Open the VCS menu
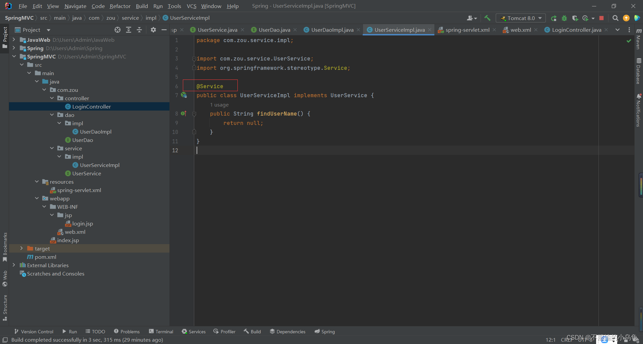This screenshot has width=643, height=344. click(192, 6)
